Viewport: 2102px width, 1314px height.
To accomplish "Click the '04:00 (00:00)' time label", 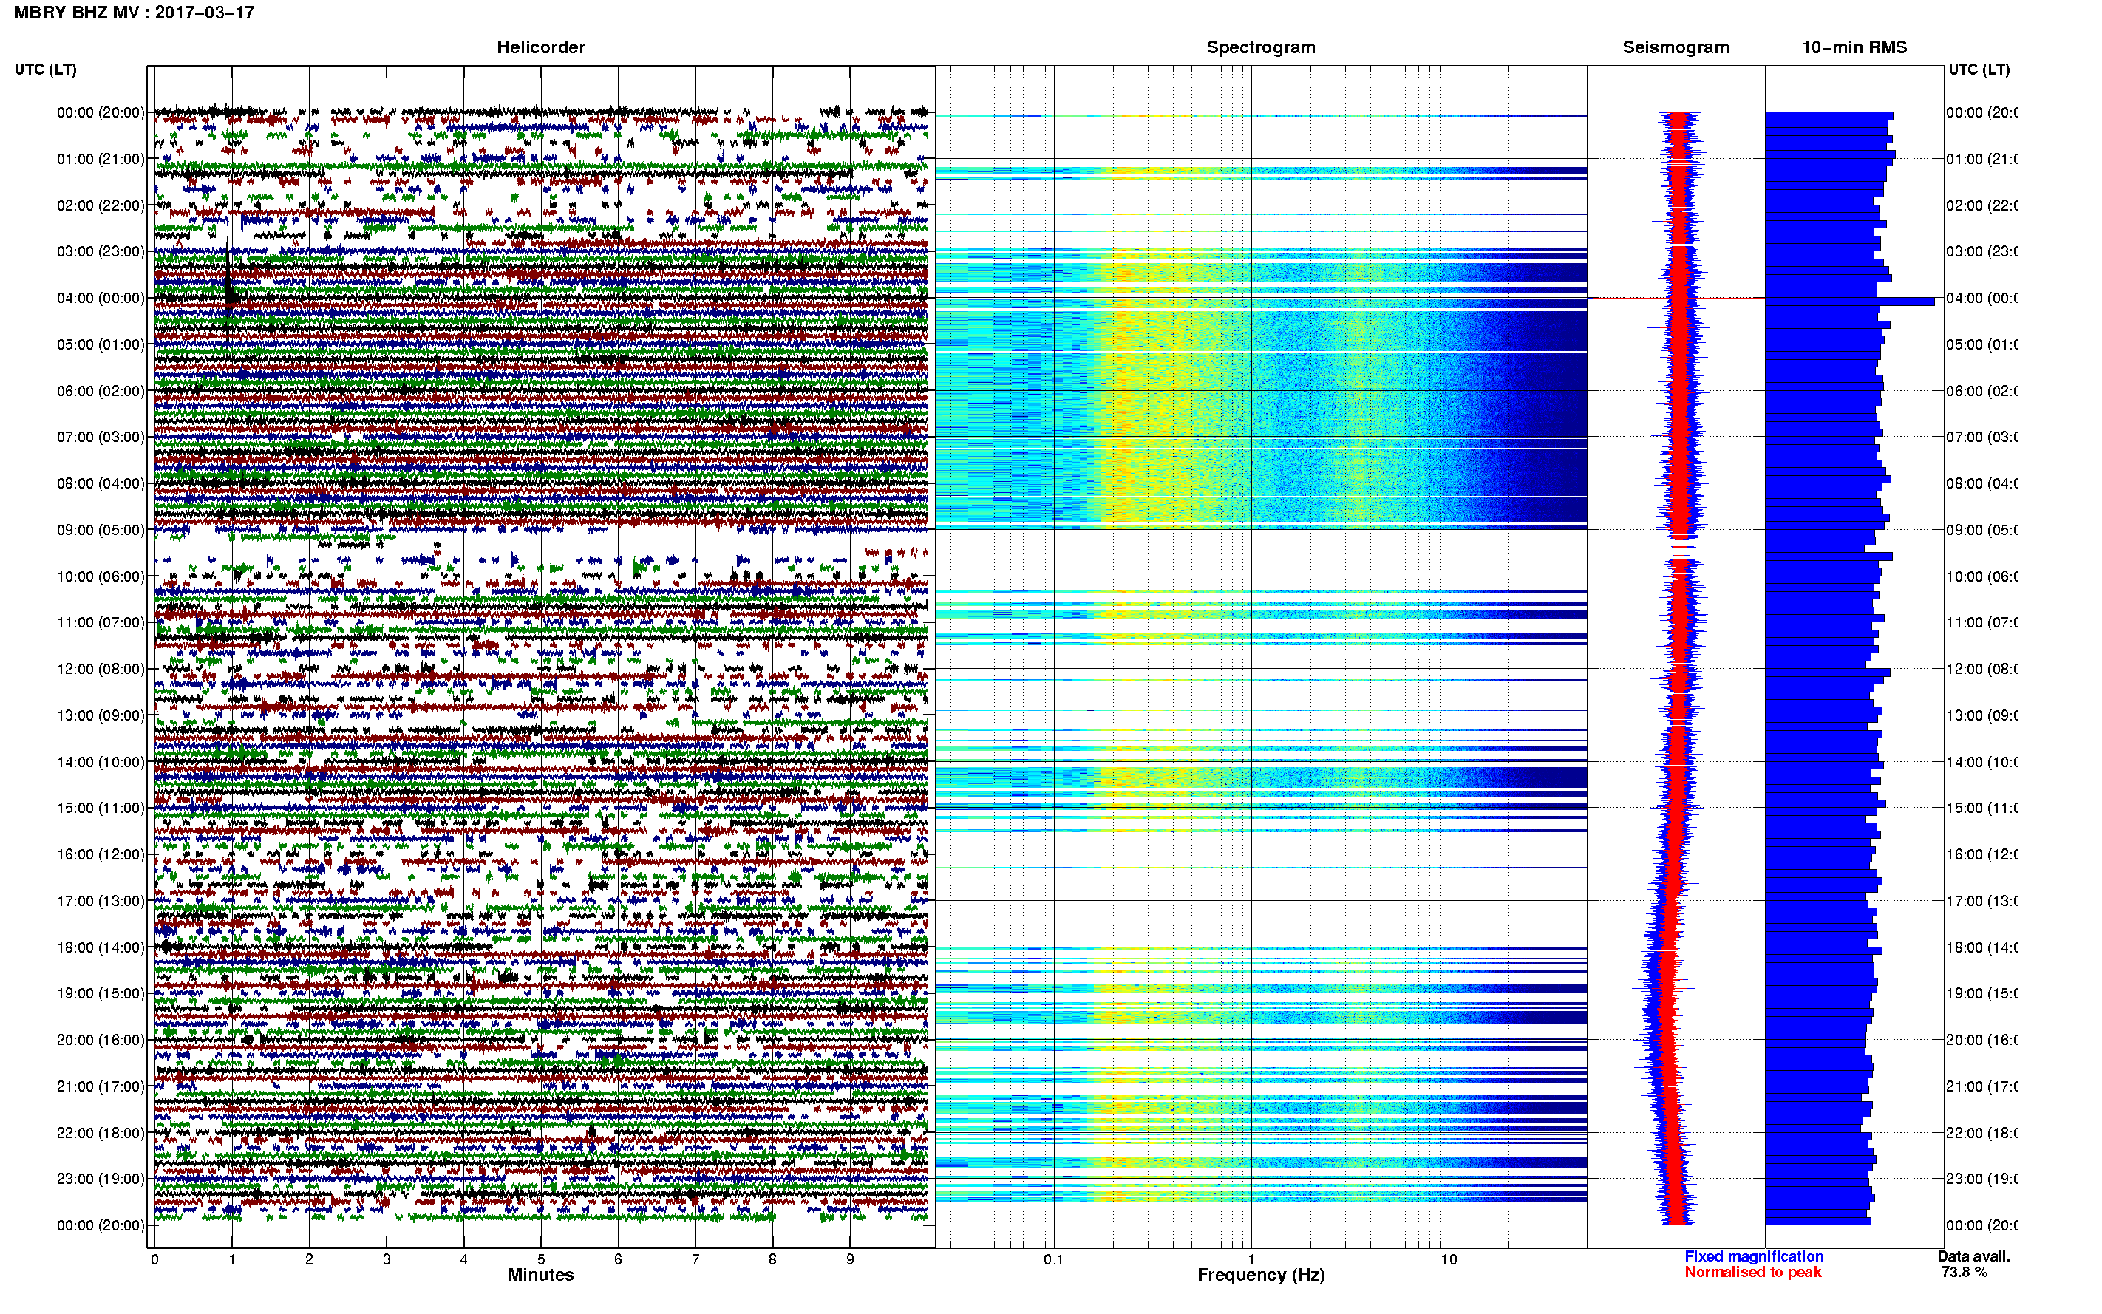I will coord(101,298).
